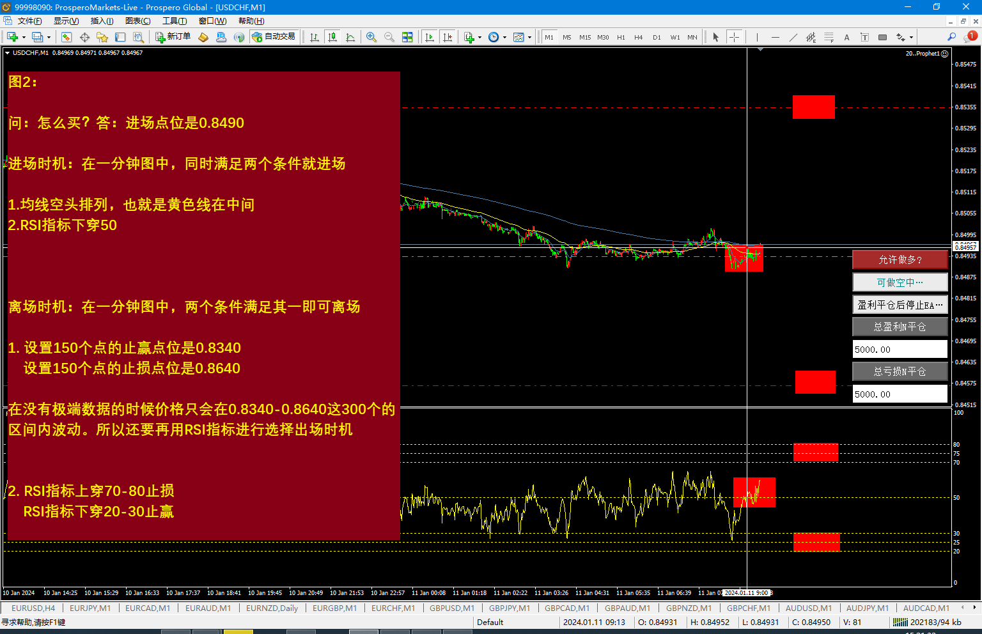Screen dimensions: 982x634
Task: Click the 总盈利平仓 button
Action: [x=900, y=327]
